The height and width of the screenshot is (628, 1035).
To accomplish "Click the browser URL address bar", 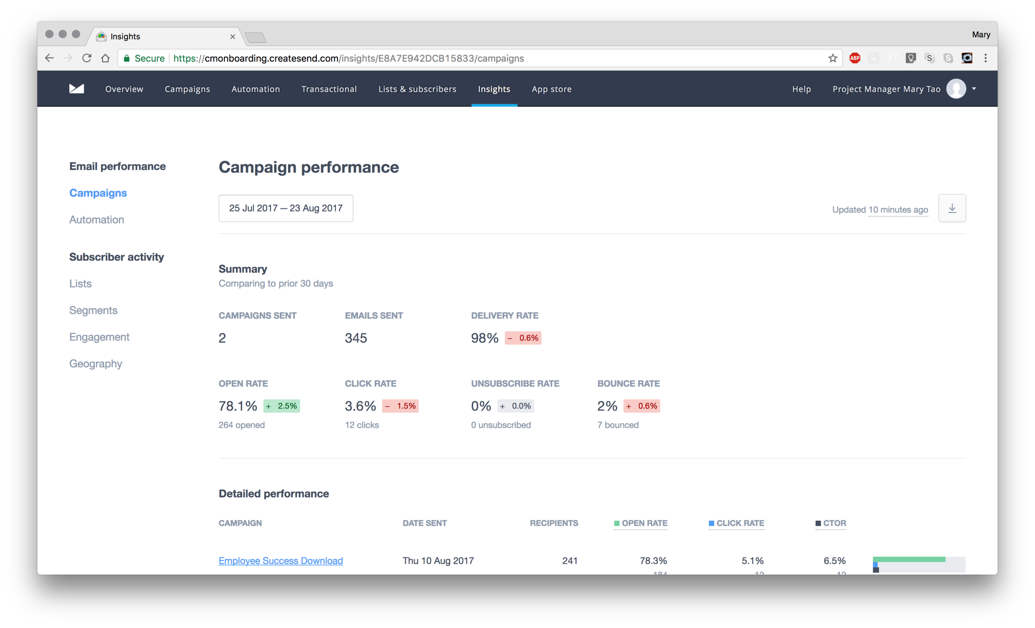I will 479,58.
